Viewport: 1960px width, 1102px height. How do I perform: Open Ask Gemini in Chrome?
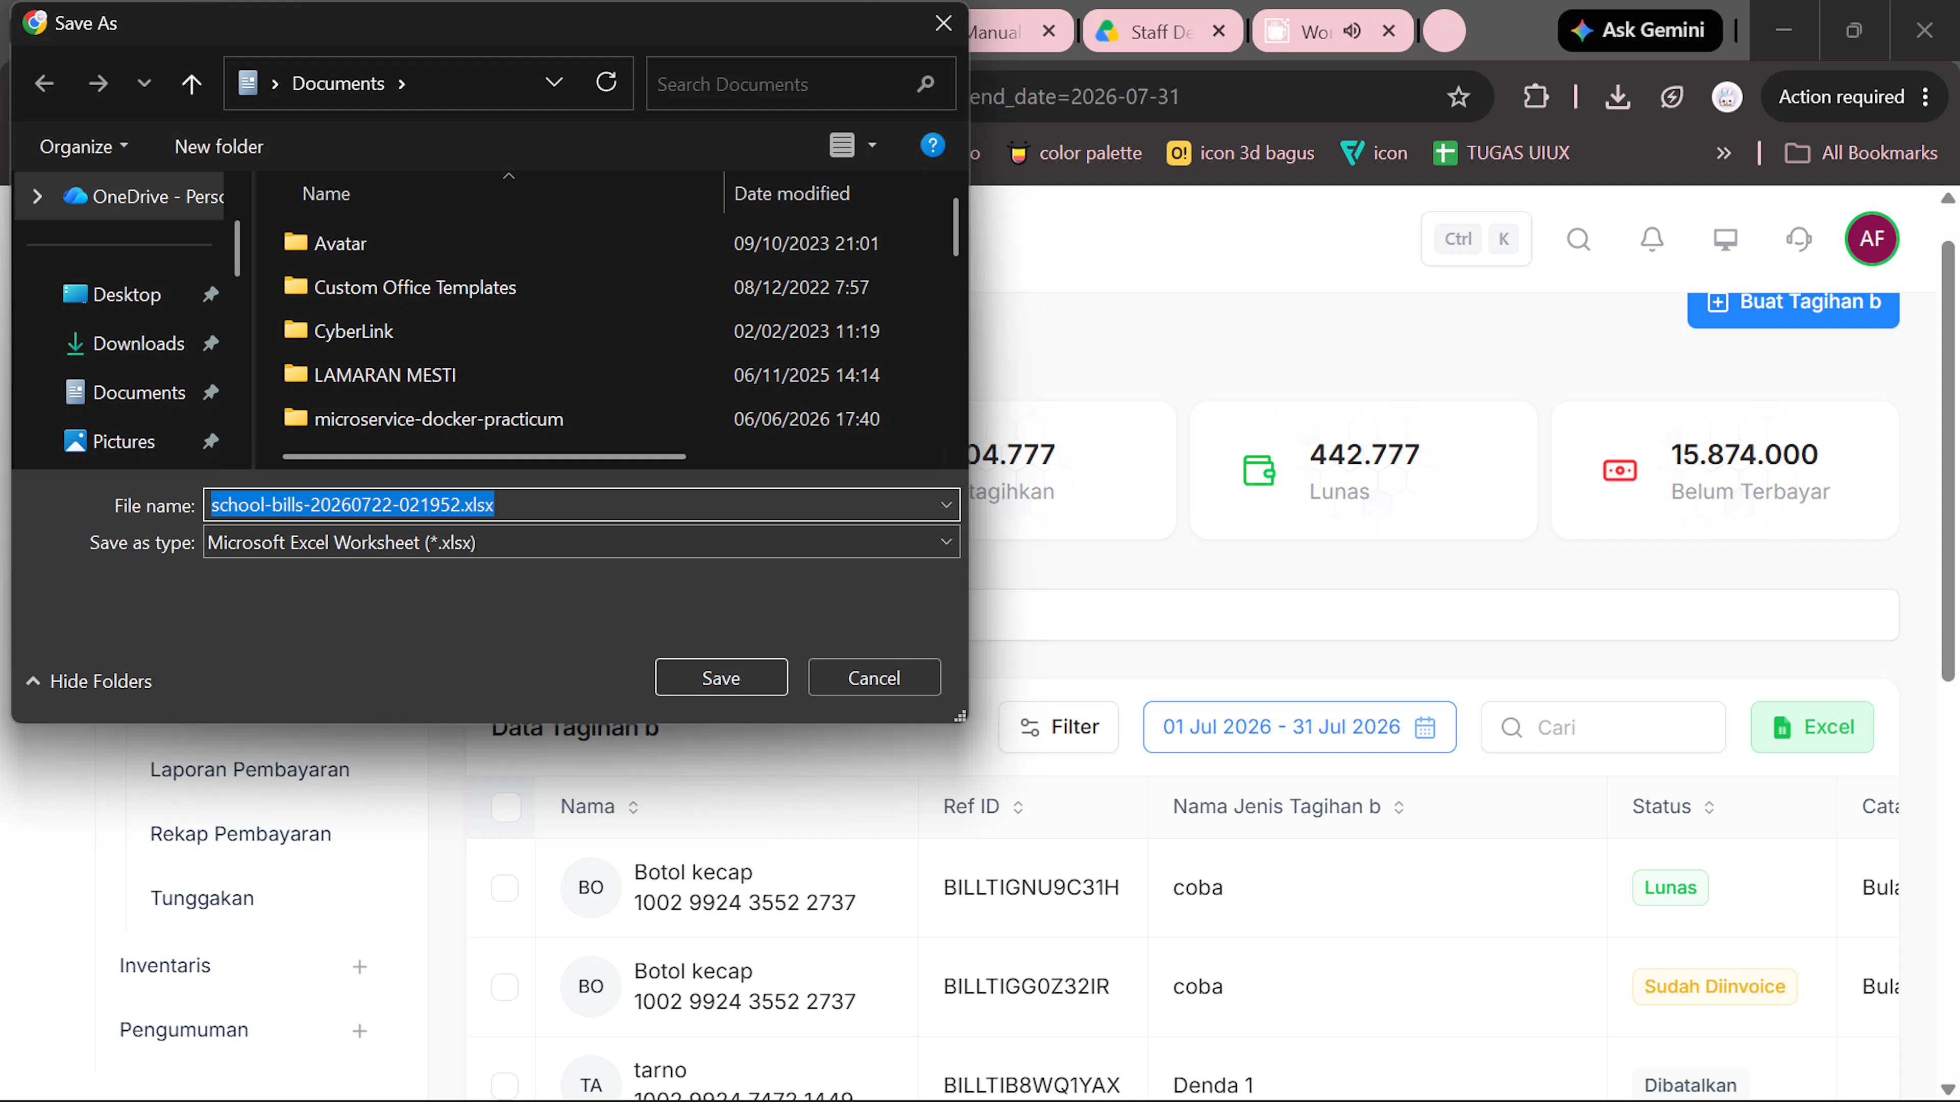[x=1639, y=30]
